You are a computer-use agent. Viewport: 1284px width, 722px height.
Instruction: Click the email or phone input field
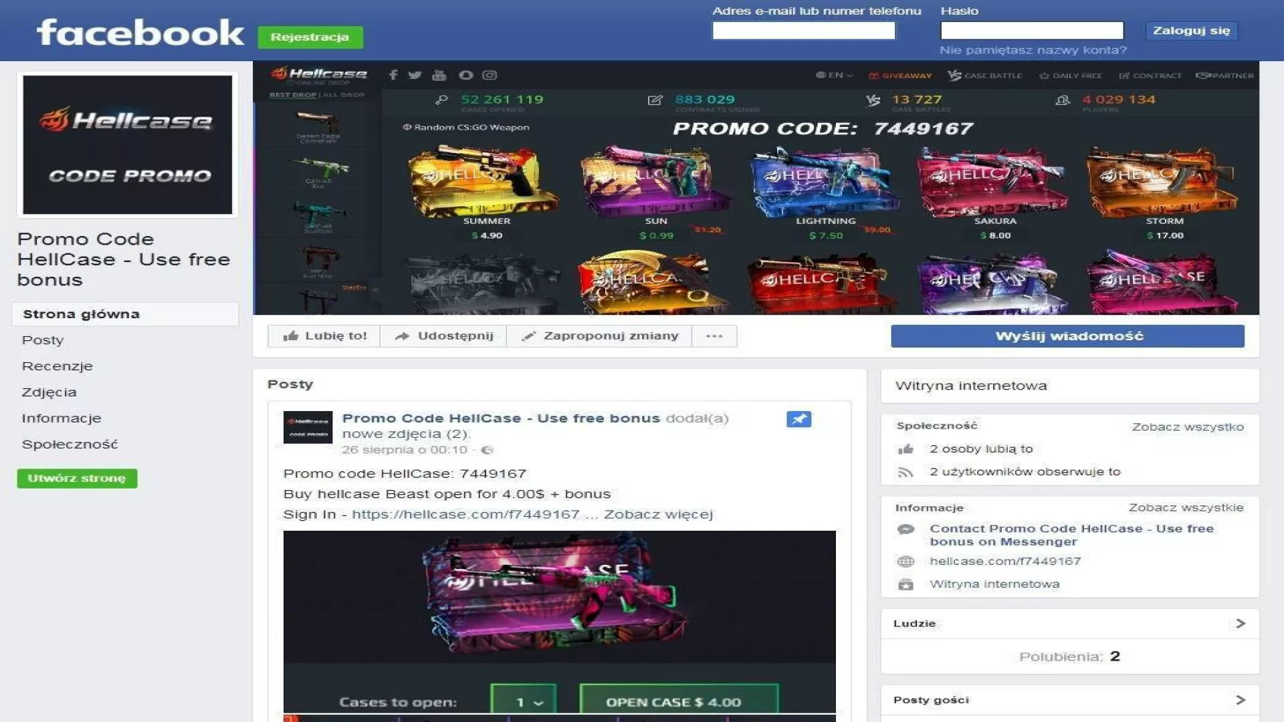(803, 31)
